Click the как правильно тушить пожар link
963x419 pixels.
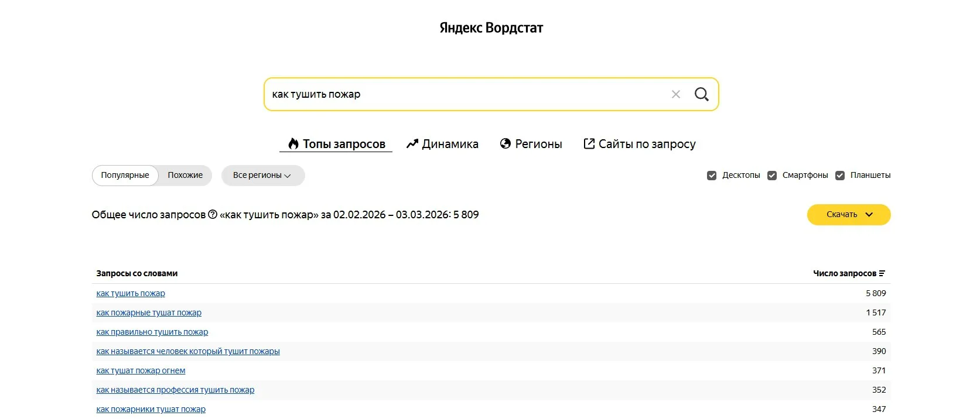click(x=152, y=332)
